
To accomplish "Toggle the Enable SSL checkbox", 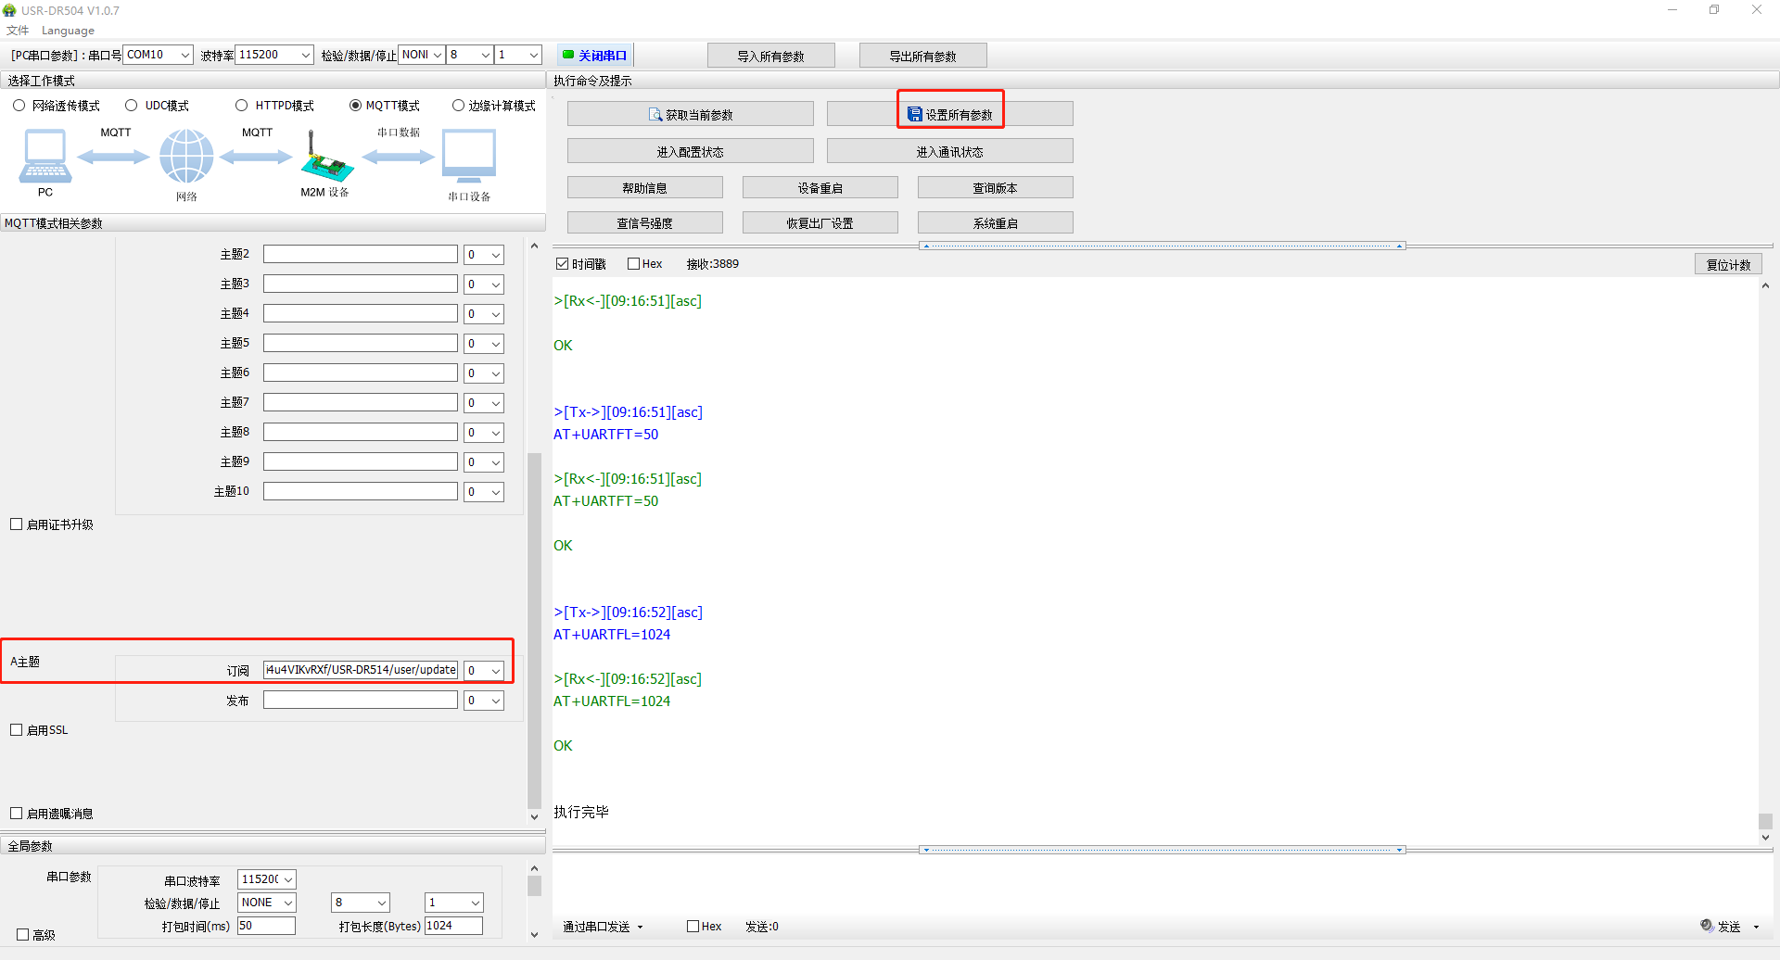I will (17, 730).
